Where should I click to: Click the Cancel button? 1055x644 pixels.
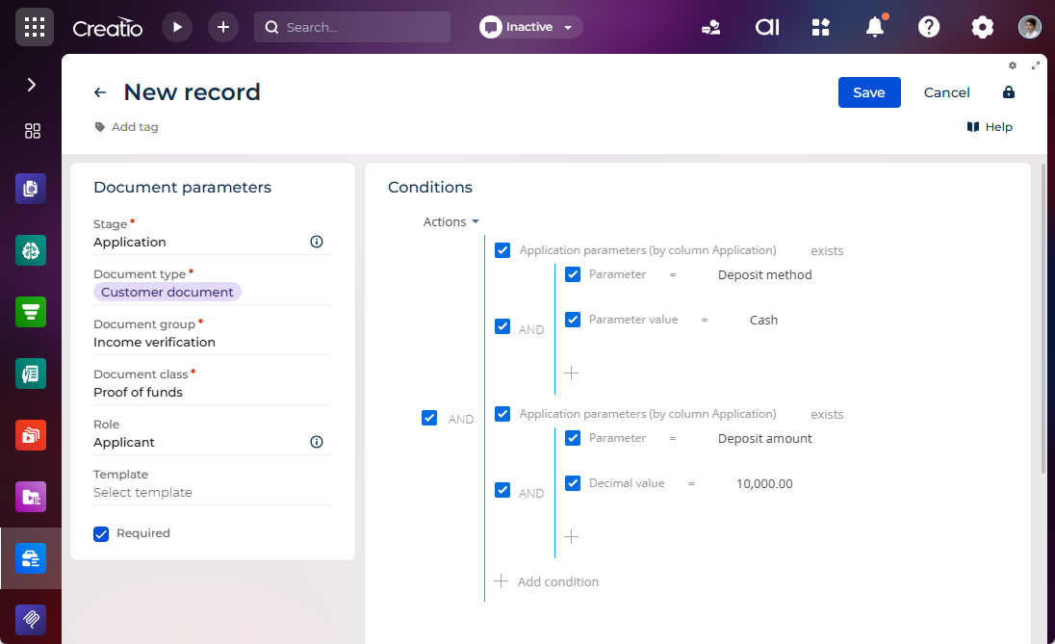coord(946,92)
